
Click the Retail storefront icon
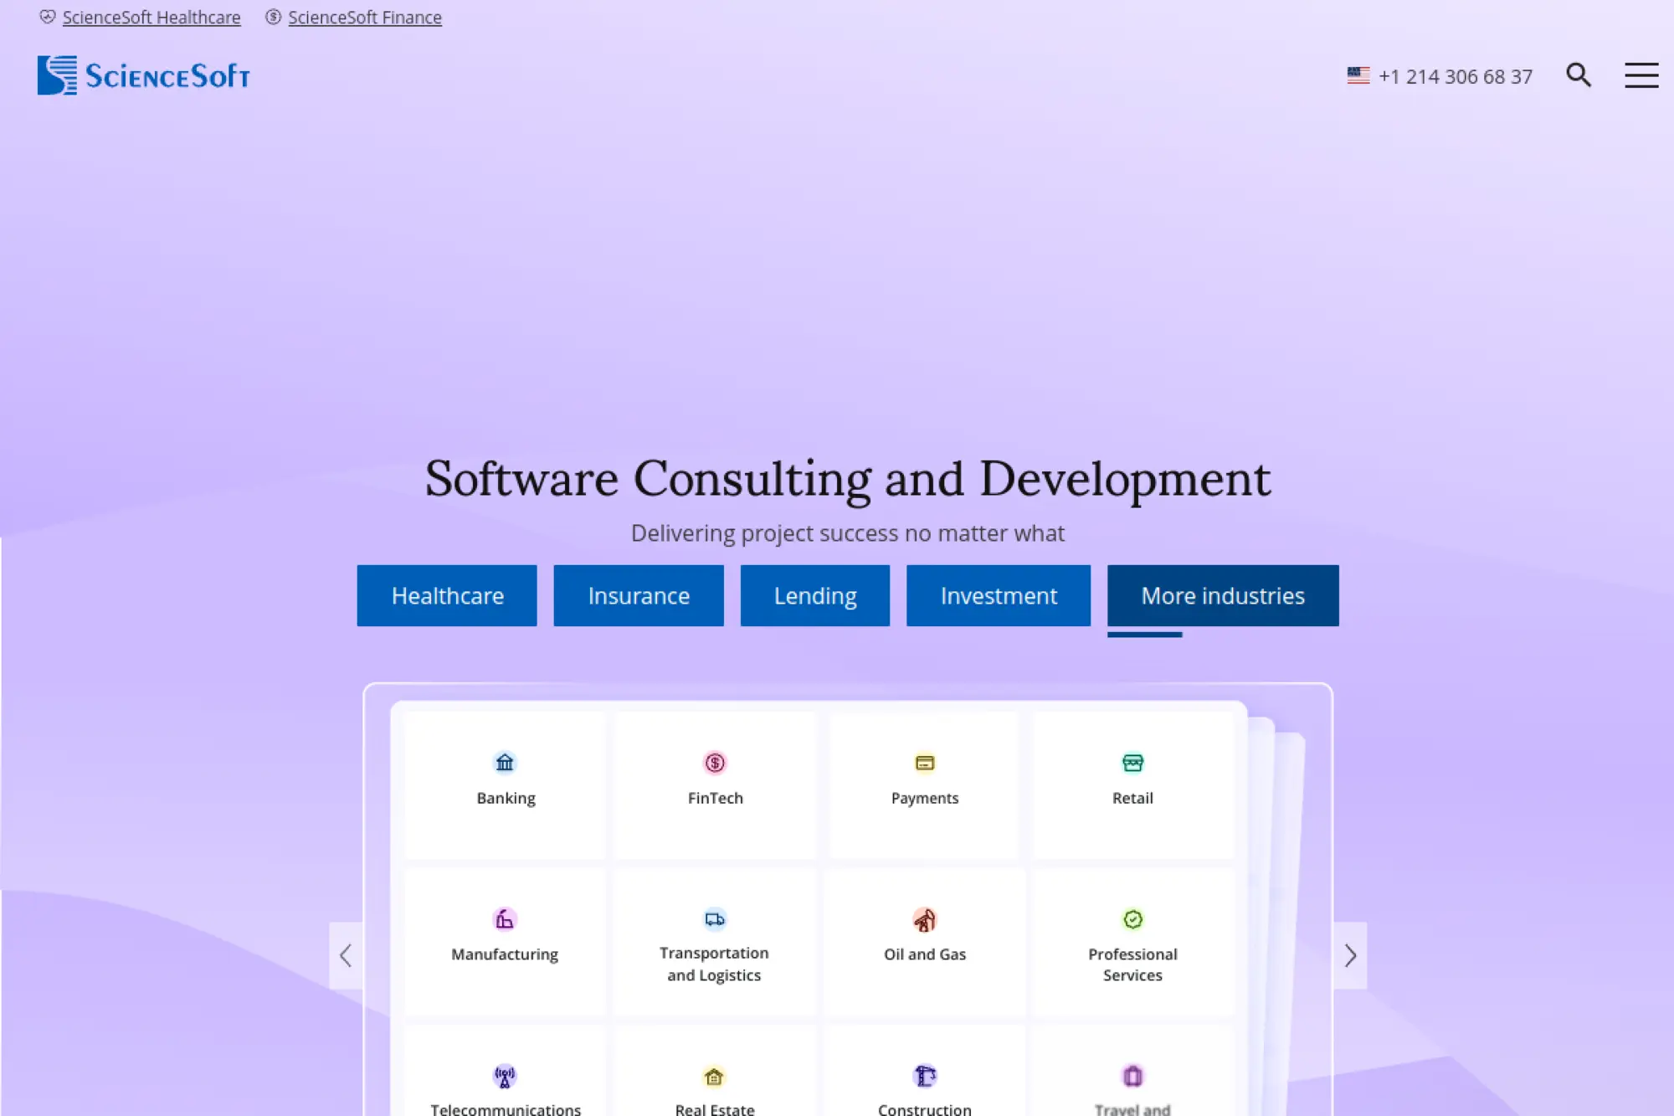[1132, 763]
